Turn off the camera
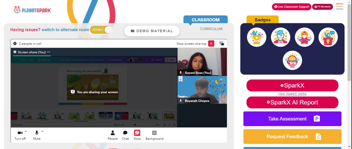352x149 pixels. (20, 135)
